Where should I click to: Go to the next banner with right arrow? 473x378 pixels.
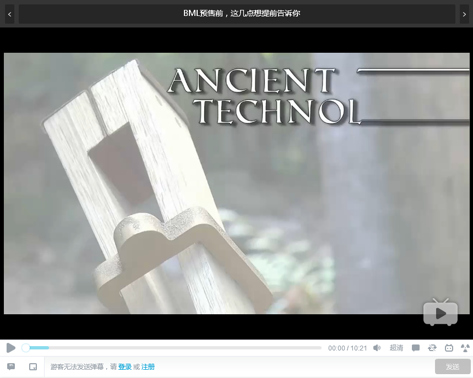tap(464, 14)
